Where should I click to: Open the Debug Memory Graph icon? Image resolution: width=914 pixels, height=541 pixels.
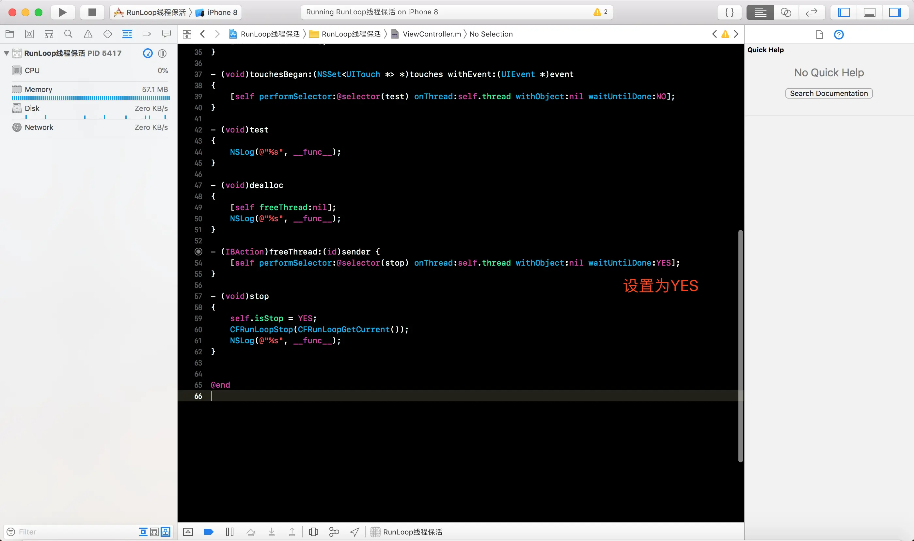point(334,532)
